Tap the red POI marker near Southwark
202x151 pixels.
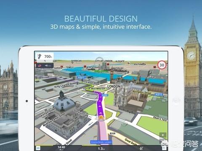point(154,67)
